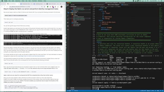The image size is (164, 92).
Task: Open the Selection menu
Action: 18,1
